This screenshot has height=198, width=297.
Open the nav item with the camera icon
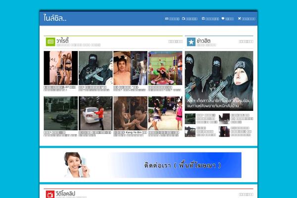[190, 19]
